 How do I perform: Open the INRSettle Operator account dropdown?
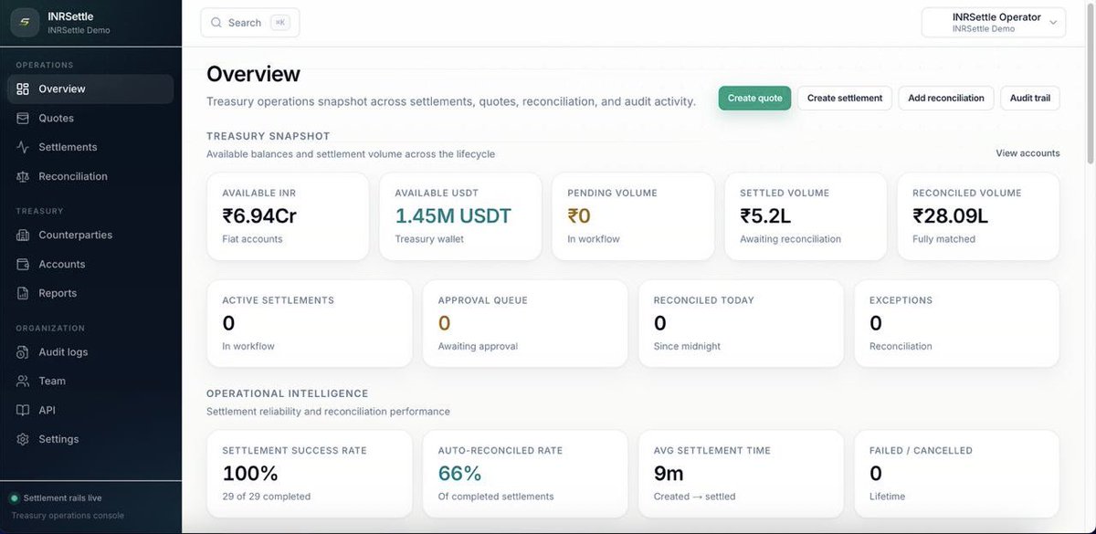[994, 22]
